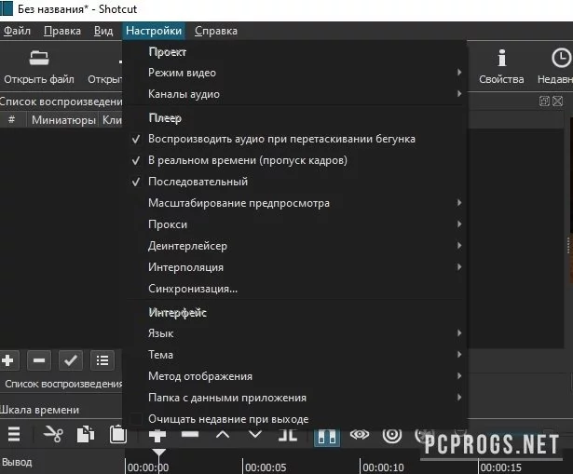Expand the Язык language submenu
The width and height of the screenshot is (573, 474).
(x=295, y=333)
